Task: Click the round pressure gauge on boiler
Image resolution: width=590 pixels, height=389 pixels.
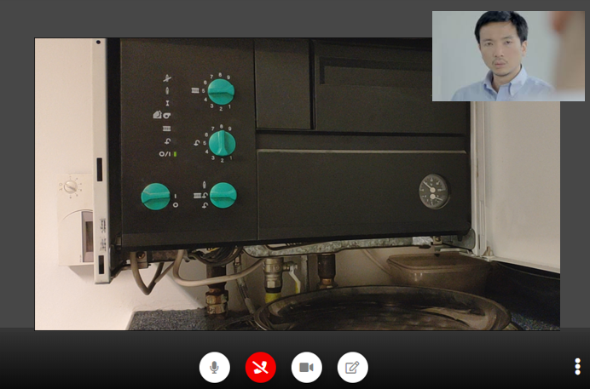Action: click(x=434, y=191)
